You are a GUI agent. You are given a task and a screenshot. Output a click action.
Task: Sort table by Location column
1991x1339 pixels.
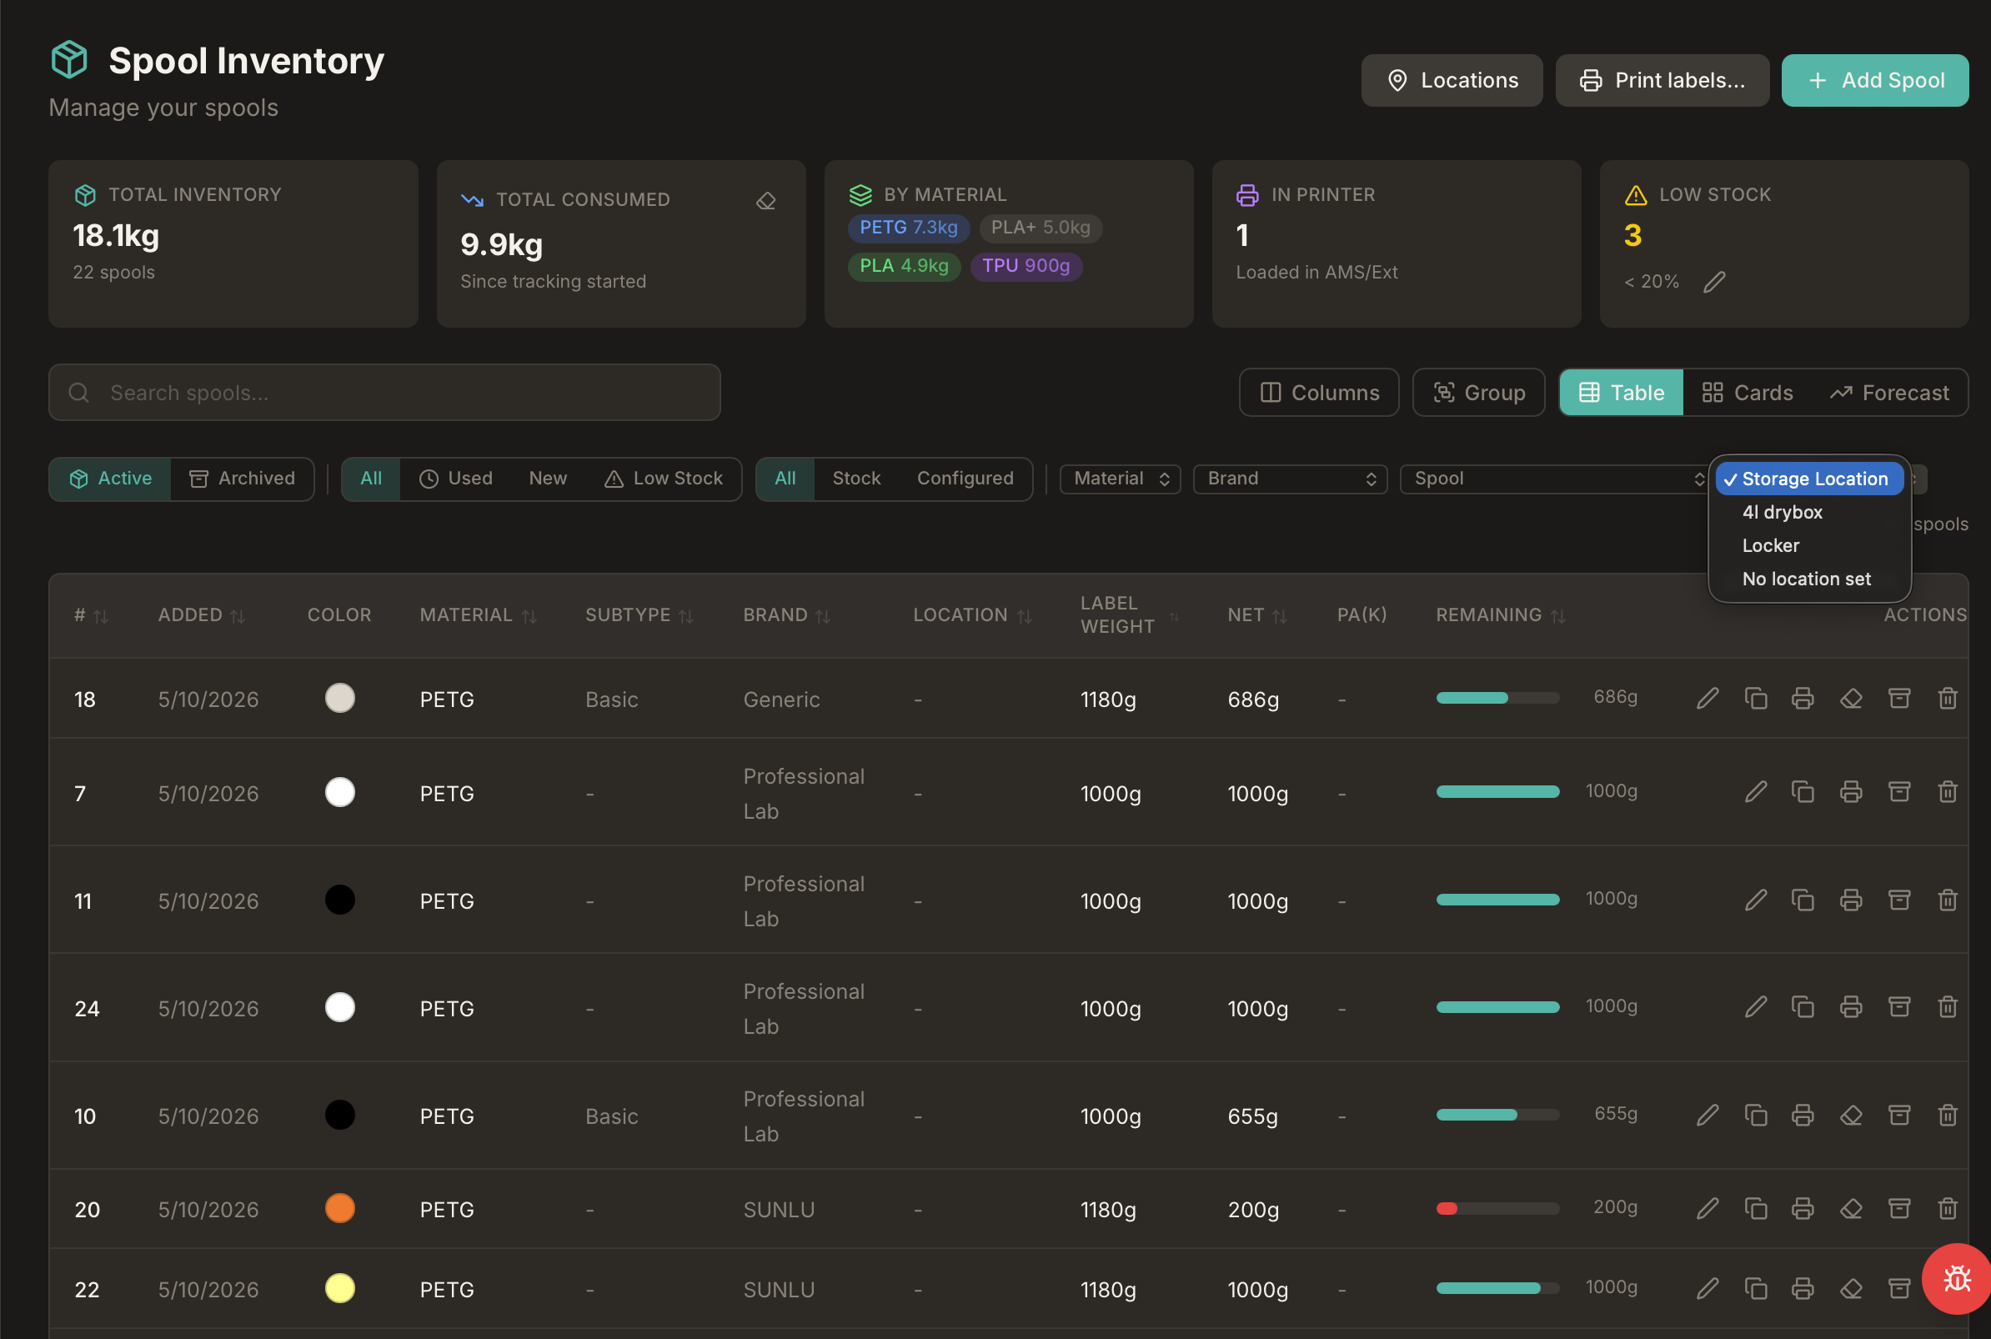(x=972, y=615)
